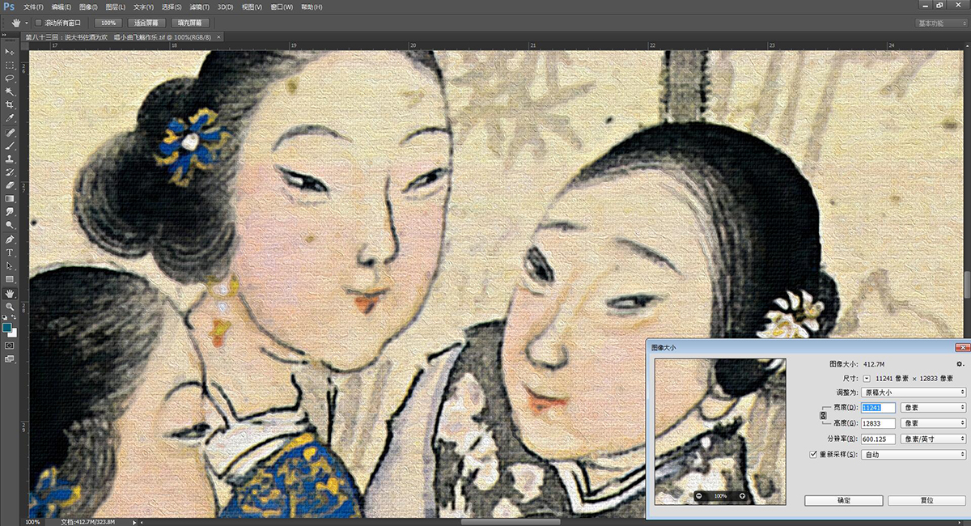This screenshot has height=526, width=971.
Task: Reset default foreground and background colors
Action: [x=5, y=317]
